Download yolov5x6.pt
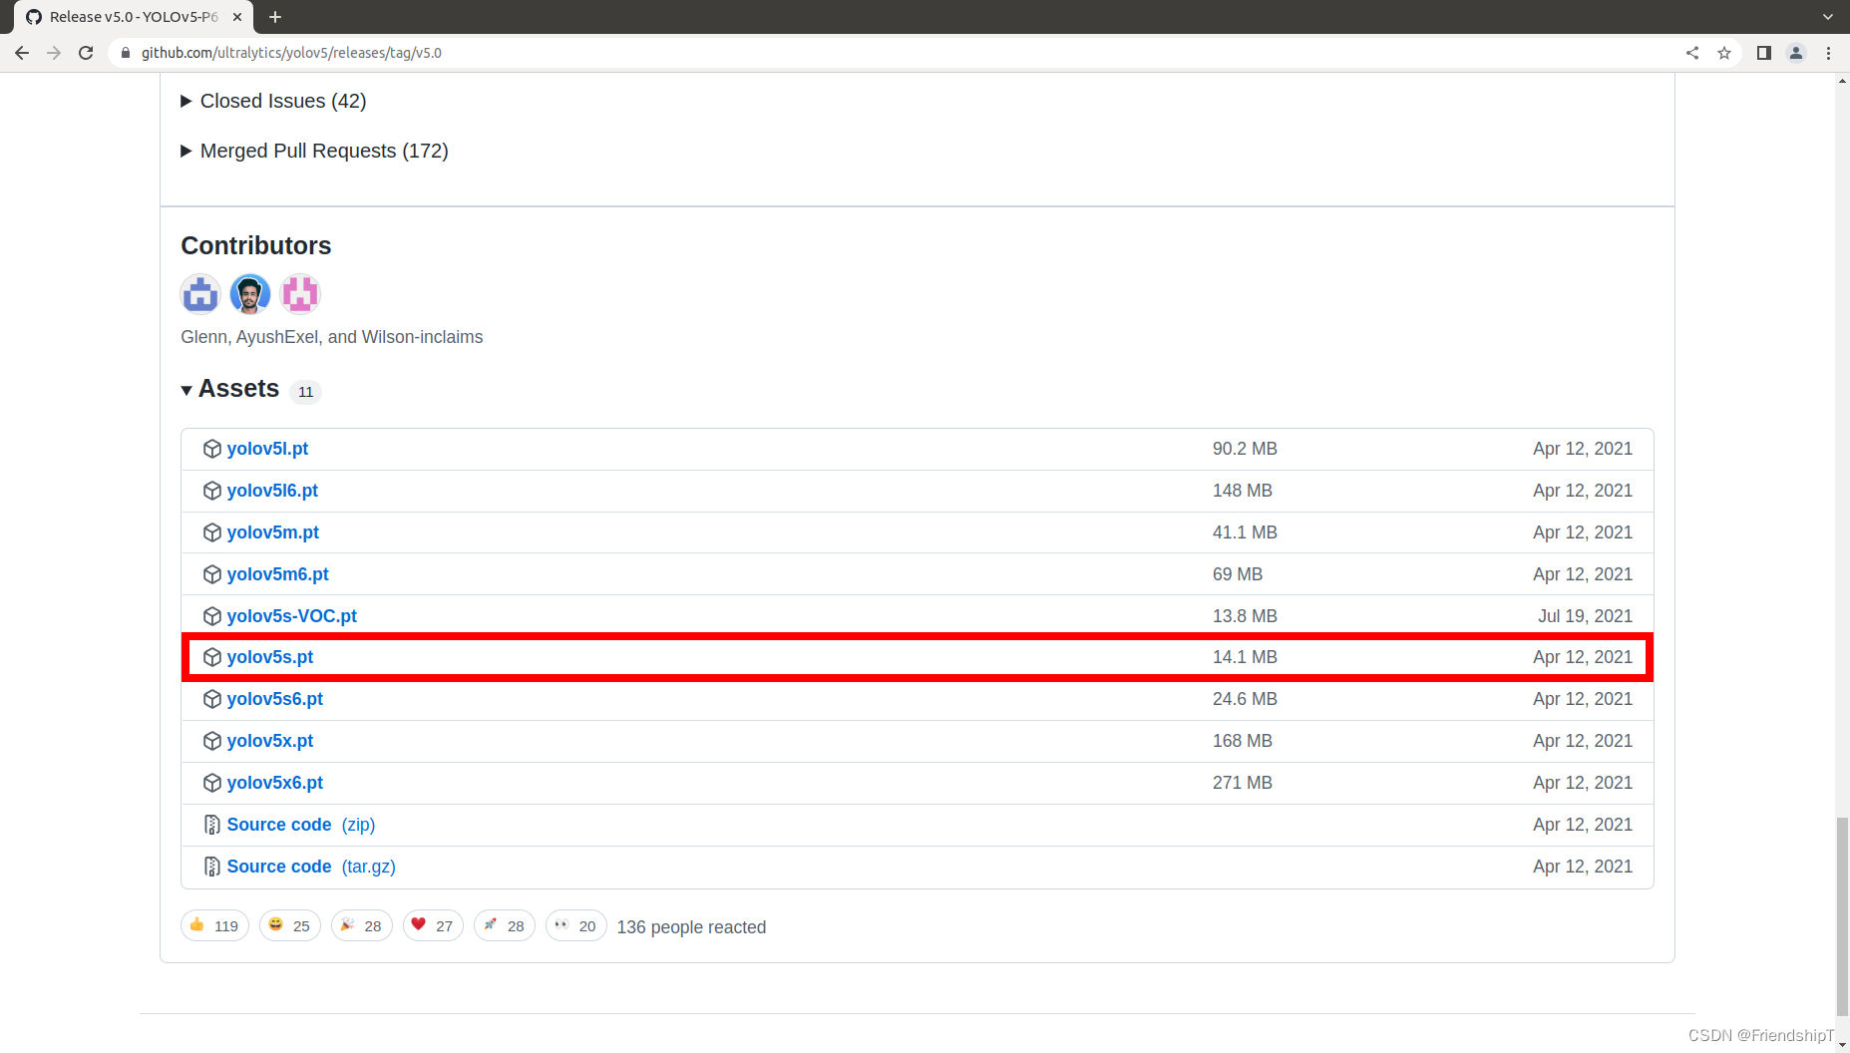1850x1053 pixels. click(275, 783)
